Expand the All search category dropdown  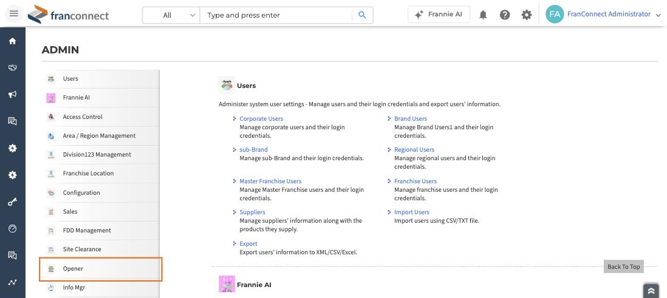pos(171,15)
